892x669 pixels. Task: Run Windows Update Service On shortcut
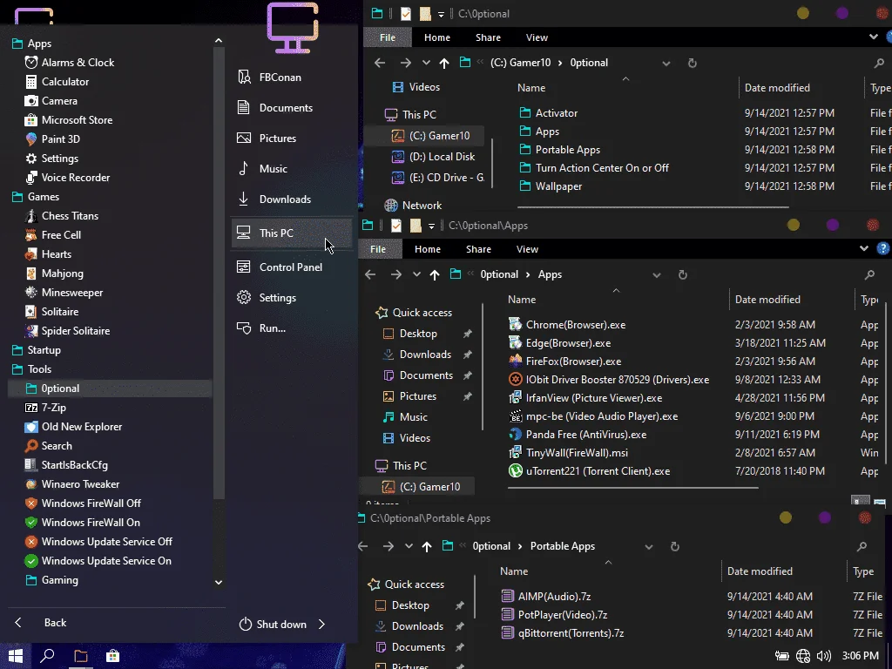[105, 561]
